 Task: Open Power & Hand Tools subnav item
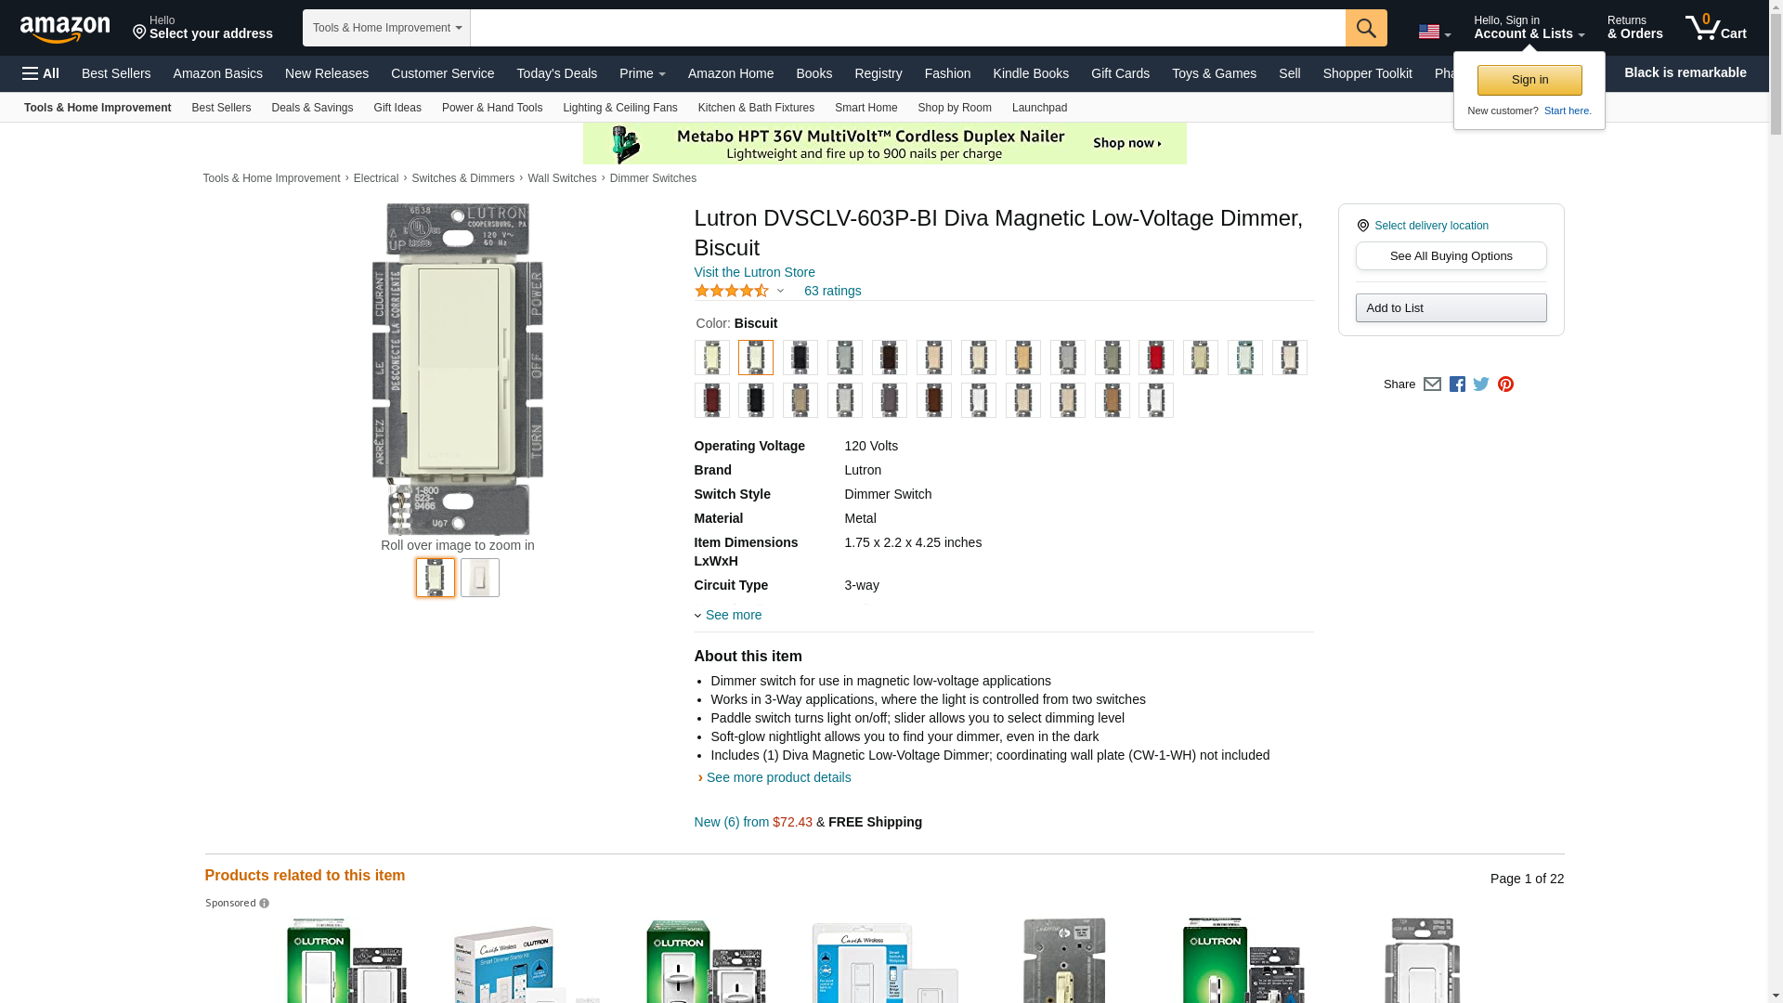(x=491, y=108)
